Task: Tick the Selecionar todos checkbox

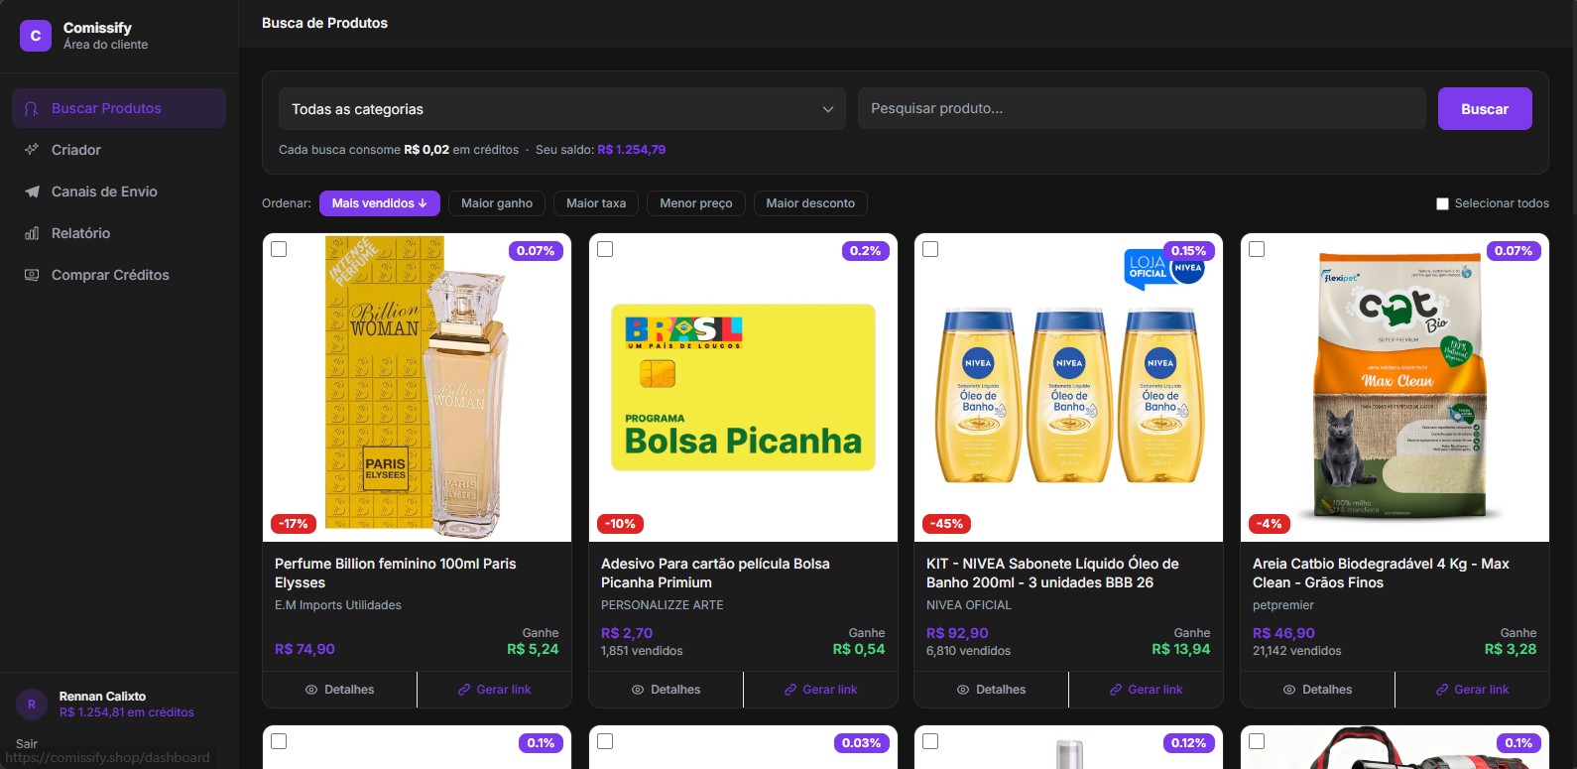Action: 1443,203
